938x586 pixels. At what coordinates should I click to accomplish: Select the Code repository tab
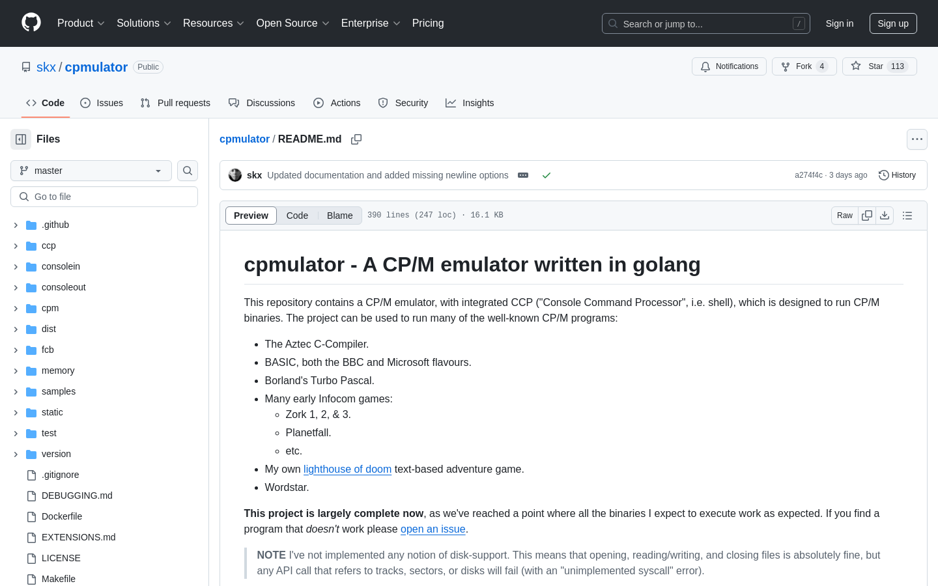coord(46,103)
